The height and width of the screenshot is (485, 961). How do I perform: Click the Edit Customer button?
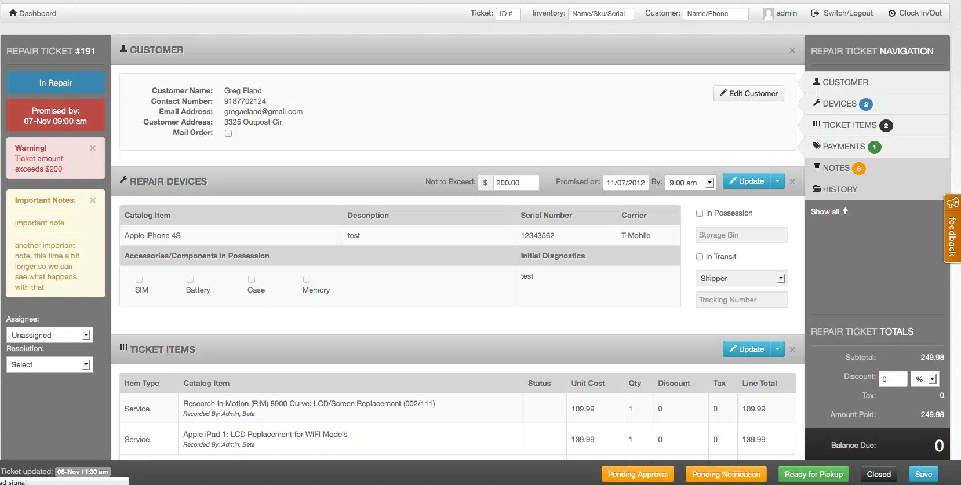point(748,94)
